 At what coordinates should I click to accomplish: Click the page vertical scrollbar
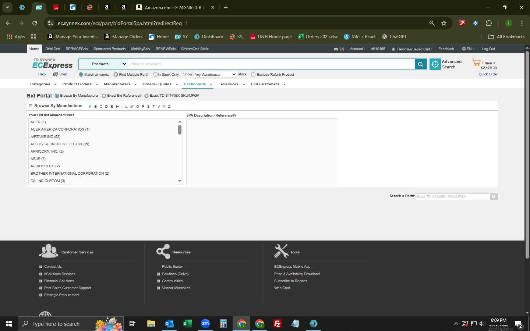click(x=527, y=154)
